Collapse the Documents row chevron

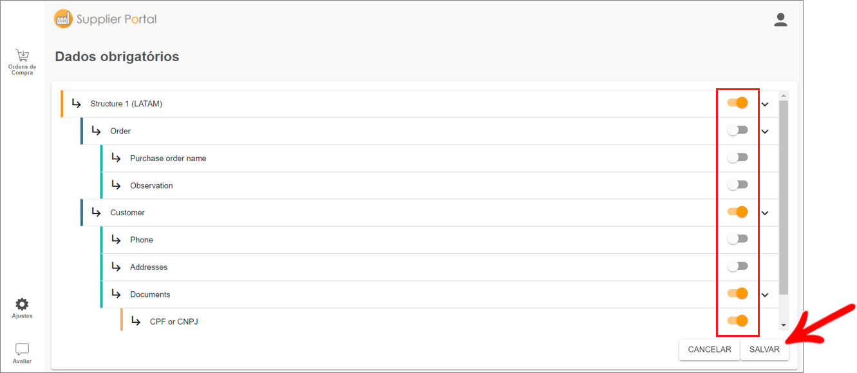765,295
